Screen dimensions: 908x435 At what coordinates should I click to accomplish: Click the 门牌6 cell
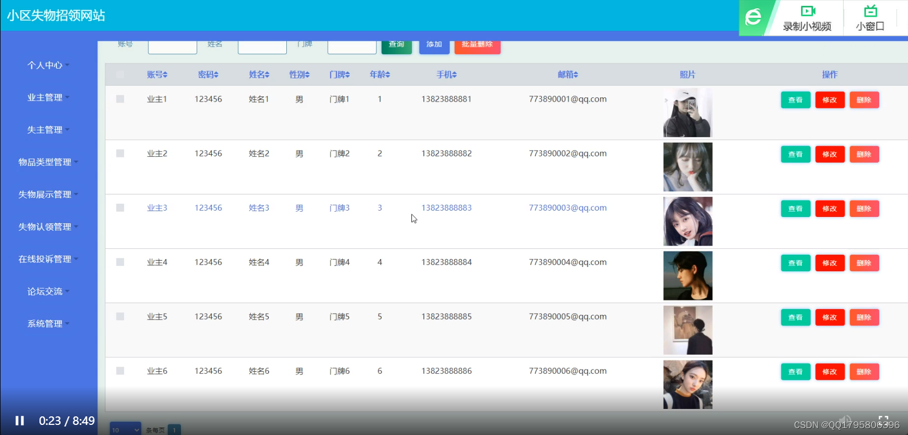[x=340, y=371]
